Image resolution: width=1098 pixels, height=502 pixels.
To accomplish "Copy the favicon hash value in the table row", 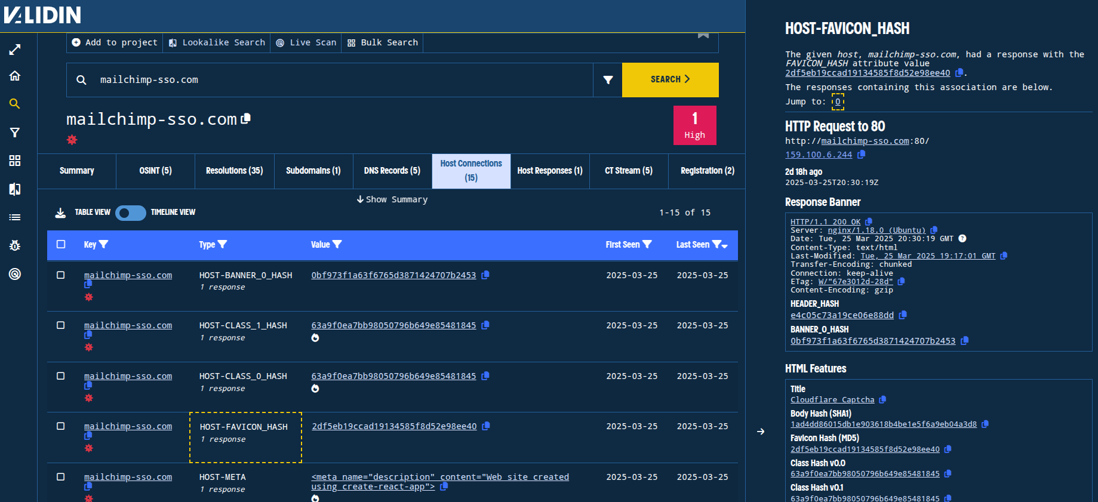I will [x=486, y=426].
